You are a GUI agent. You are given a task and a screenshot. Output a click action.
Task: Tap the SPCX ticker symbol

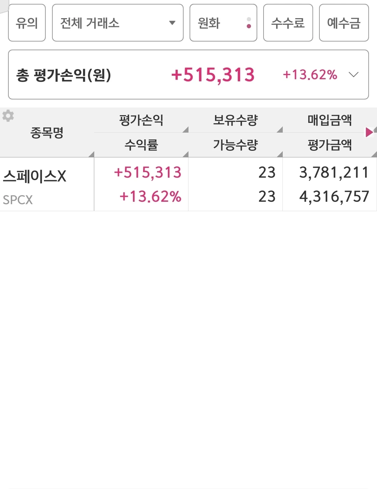coord(18,200)
